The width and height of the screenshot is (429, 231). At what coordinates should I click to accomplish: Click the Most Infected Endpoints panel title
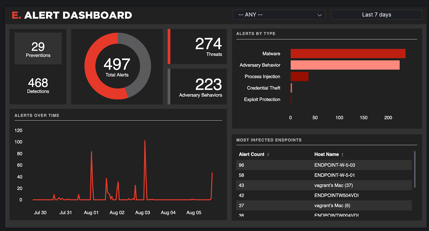(x=269, y=140)
